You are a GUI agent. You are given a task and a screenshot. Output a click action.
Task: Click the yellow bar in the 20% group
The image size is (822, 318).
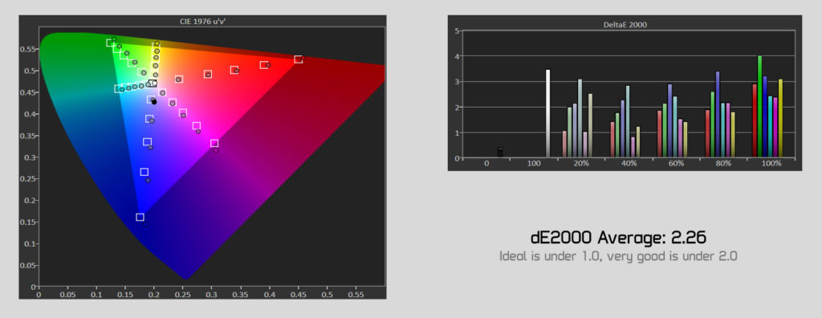pyautogui.click(x=590, y=125)
